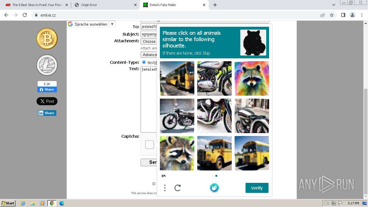
Task: Click the To email input field
Action: click(x=149, y=27)
